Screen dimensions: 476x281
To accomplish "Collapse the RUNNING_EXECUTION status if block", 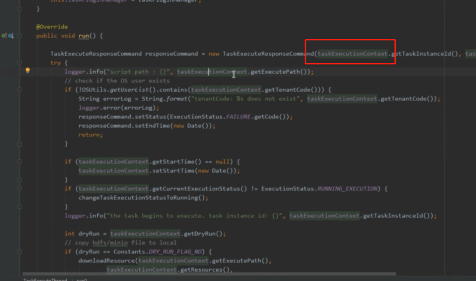I will coord(19,188).
